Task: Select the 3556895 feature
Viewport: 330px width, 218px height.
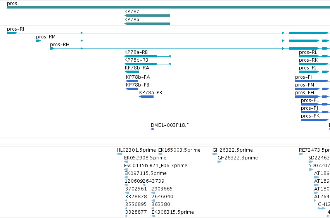Action: [x=126, y=209]
